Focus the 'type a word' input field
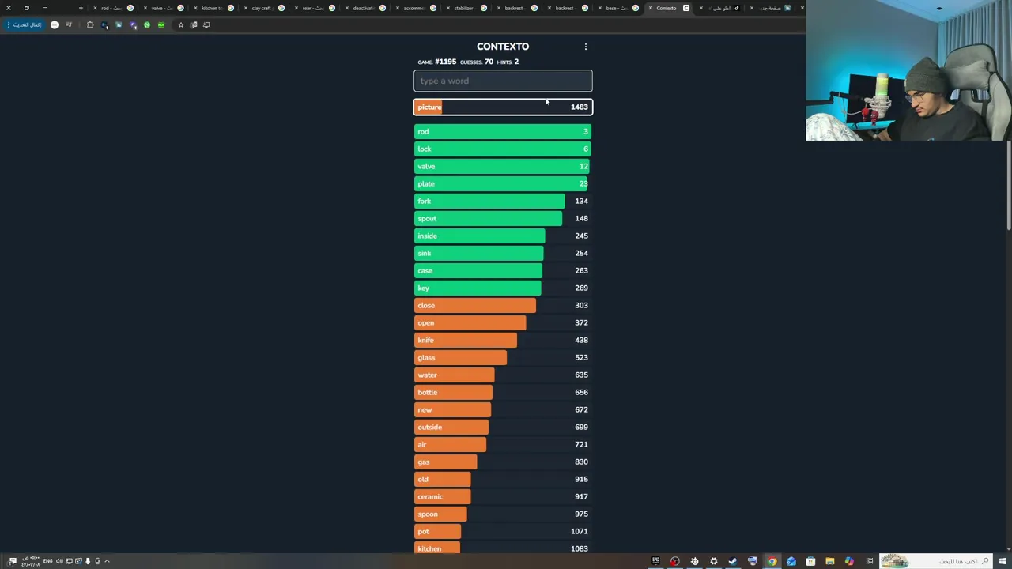The width and height of the screenshot is (1012, 569). 503,81
